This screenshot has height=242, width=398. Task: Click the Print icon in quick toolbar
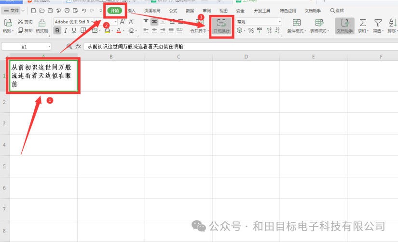67,11
